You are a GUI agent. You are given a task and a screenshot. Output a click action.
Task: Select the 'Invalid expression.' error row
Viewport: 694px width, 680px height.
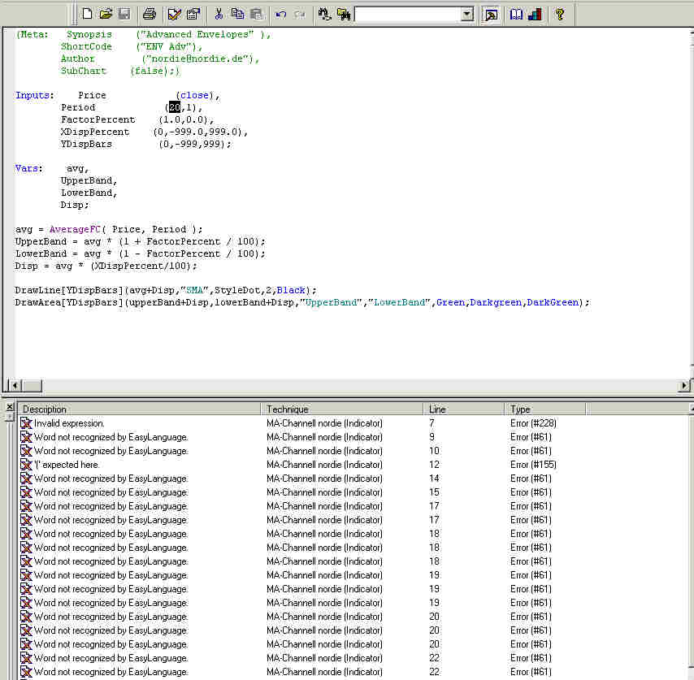point(70,423)
